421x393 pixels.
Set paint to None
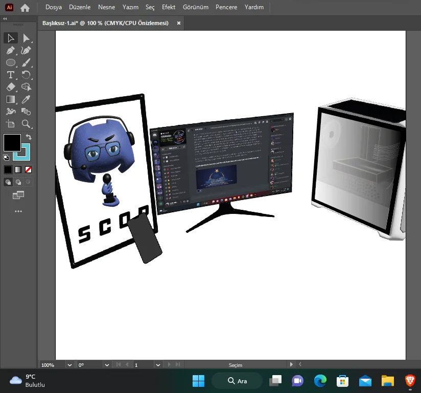pyautogui.click(x=28, y=170)
